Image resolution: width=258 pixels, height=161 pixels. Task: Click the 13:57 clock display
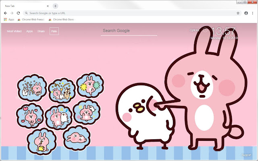pos(223,31)
